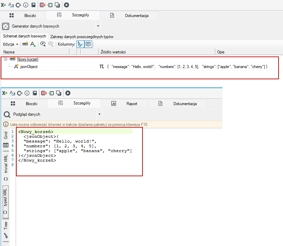Screen dimensions: 283x246
Task: Click the Nazwa column header
Action: pyautogui.click(x=35, y=52)
